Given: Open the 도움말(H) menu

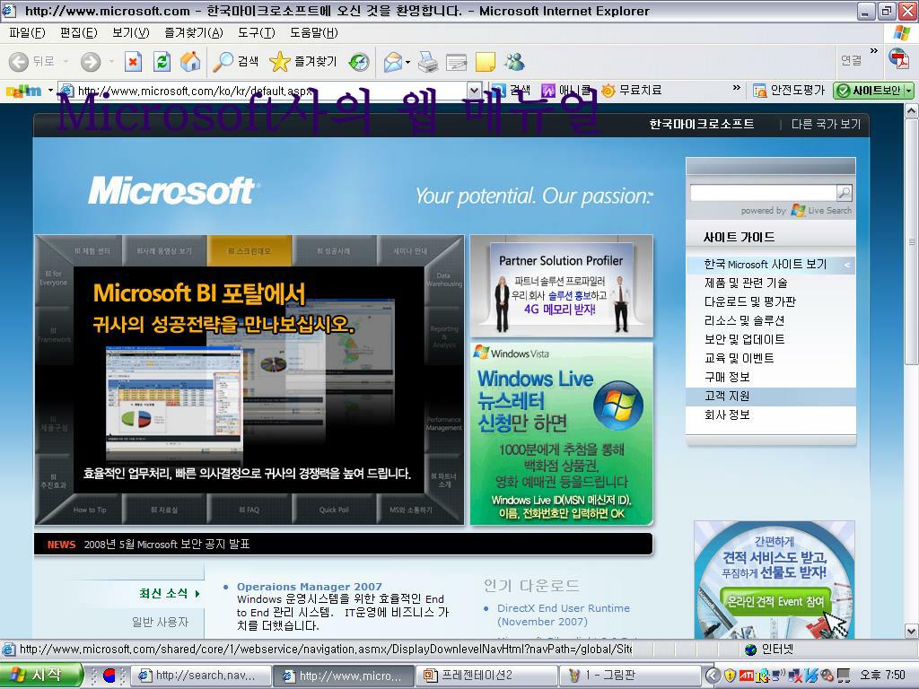Looking at the screenshot, I should pyautogui.click(x=313, y=33).
